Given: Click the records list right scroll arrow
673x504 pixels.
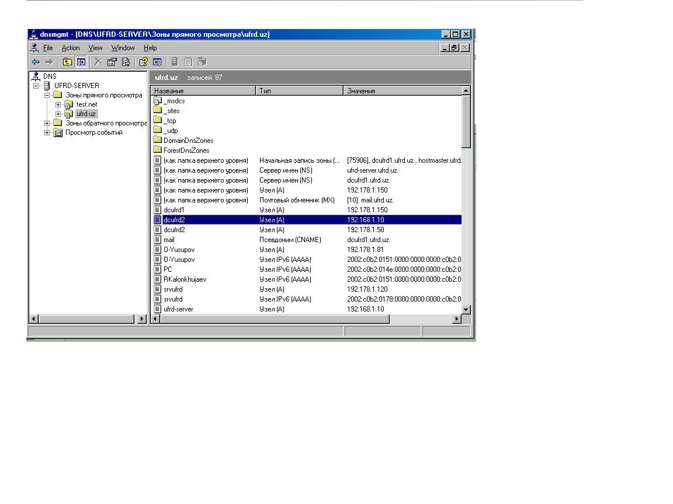Looking at the screenshot, I should click(457, 319).
